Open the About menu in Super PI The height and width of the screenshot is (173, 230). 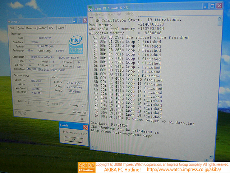(x=112, y=14)
